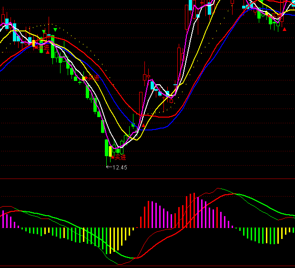Image resolution: width=295 pixels, height=268 pixels.
Task: Click the leftmost green down-triangle sell marker
Action: click(44, 32)
